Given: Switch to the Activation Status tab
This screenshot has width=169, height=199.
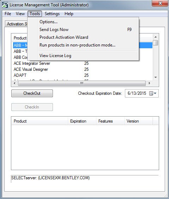Looking at the screenshot, I should 16,24.
